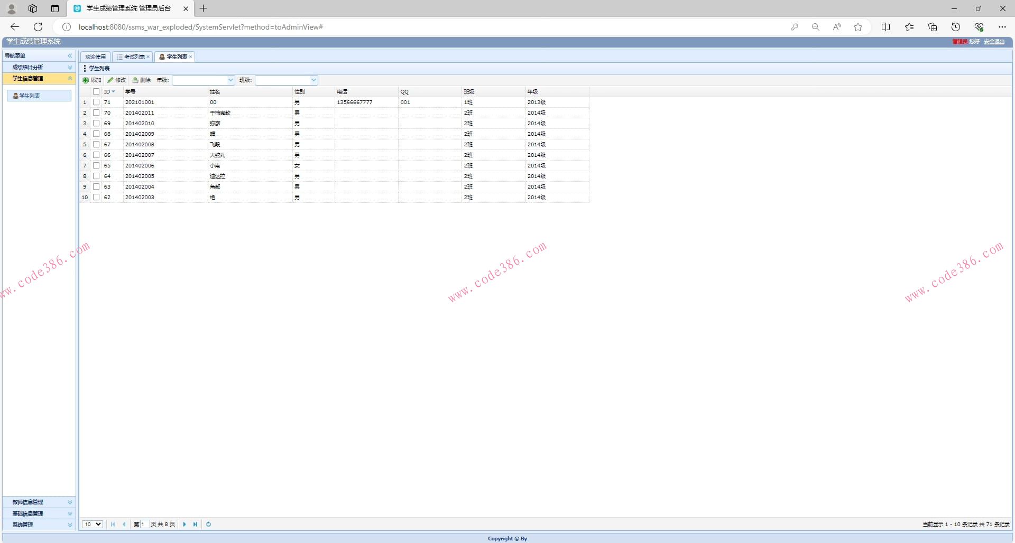The height and width of the screenshot is (543, 1015).
Task: Click the 姓名 column header
Action: pos(250,92)
